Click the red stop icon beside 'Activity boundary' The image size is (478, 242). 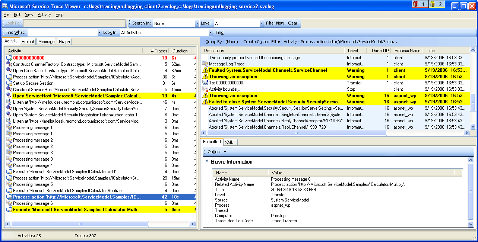[206, 89]
